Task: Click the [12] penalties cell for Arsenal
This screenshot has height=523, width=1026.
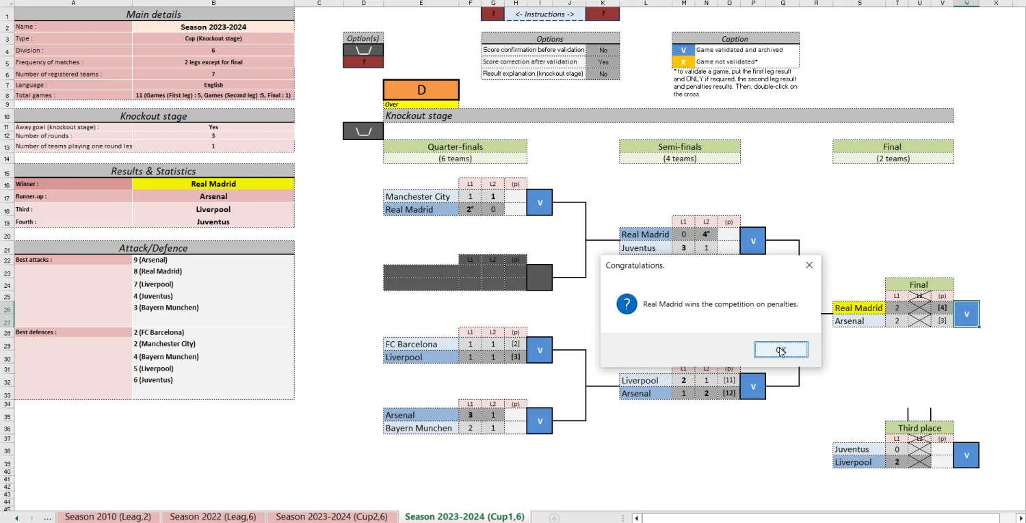Action: 729,393
